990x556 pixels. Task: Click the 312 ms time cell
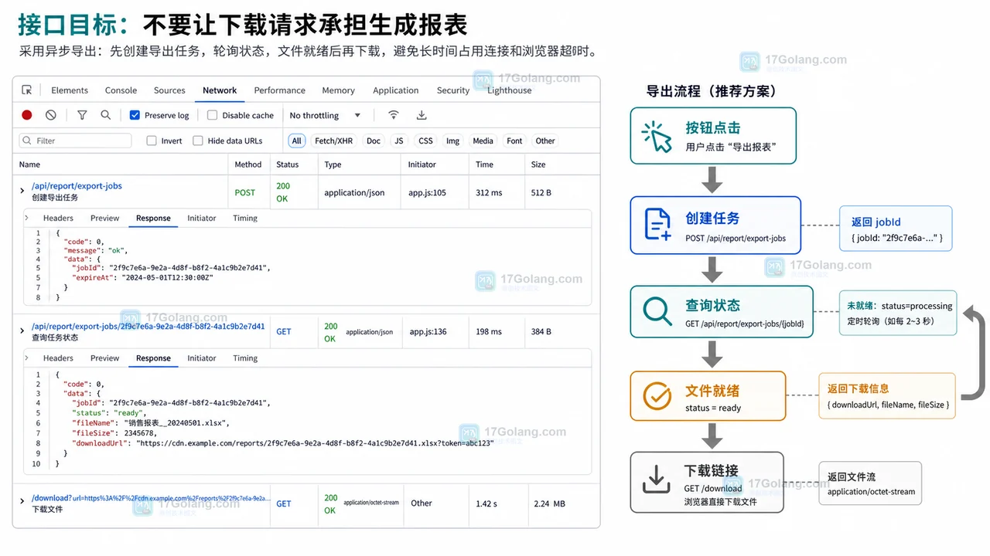coord(488,192)
